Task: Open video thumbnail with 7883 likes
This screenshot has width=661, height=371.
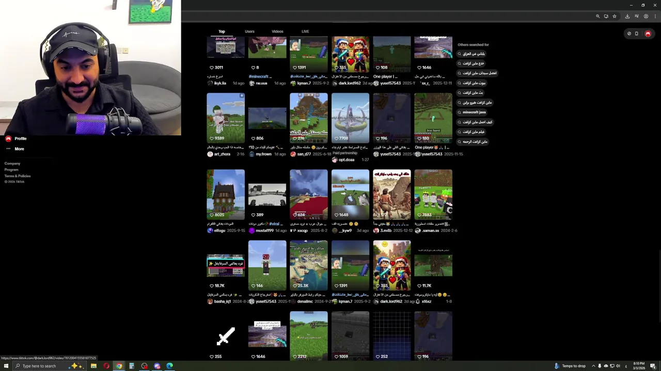Action: coord(433,194)
